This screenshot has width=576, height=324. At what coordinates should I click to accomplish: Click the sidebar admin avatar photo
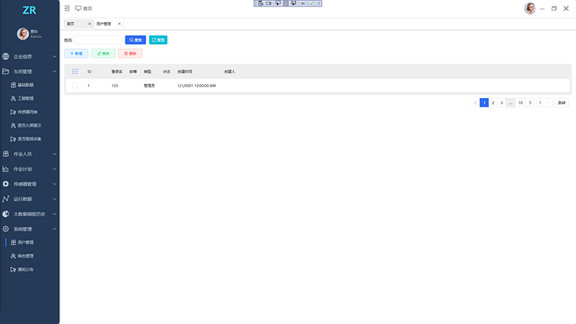coord(23,34)
